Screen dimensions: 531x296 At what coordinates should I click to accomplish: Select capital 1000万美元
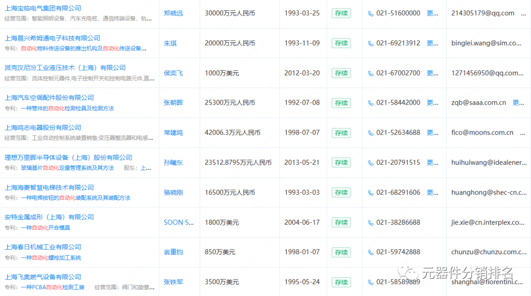[222, 73]
